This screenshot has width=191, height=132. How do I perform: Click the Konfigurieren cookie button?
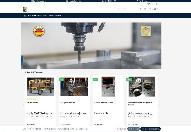[x=133, y=129]
